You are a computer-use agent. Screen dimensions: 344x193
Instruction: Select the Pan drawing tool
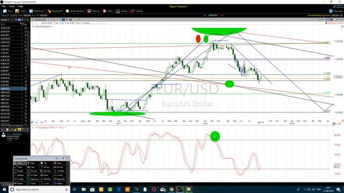click(x=47, y=163)
